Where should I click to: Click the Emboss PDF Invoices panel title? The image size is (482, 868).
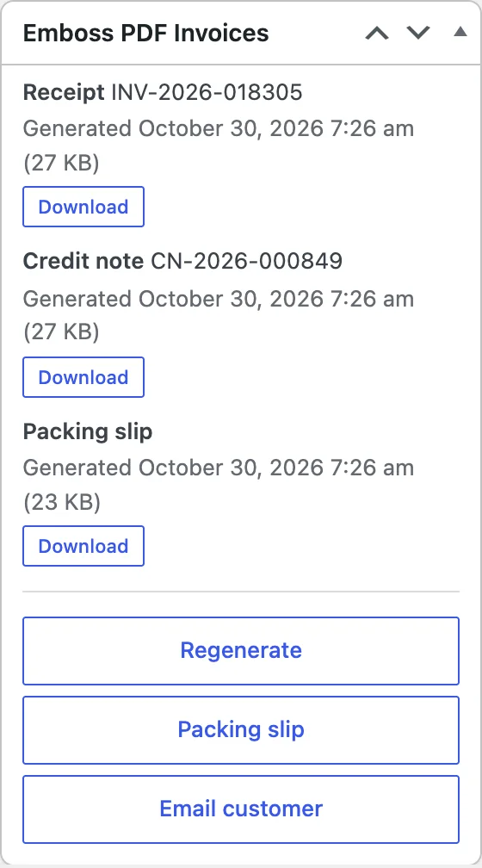pos(146,34)
